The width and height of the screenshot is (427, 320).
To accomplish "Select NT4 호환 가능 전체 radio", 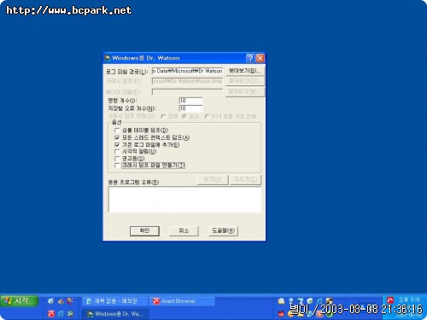I will pyautogui.click(x=207, y=116).
